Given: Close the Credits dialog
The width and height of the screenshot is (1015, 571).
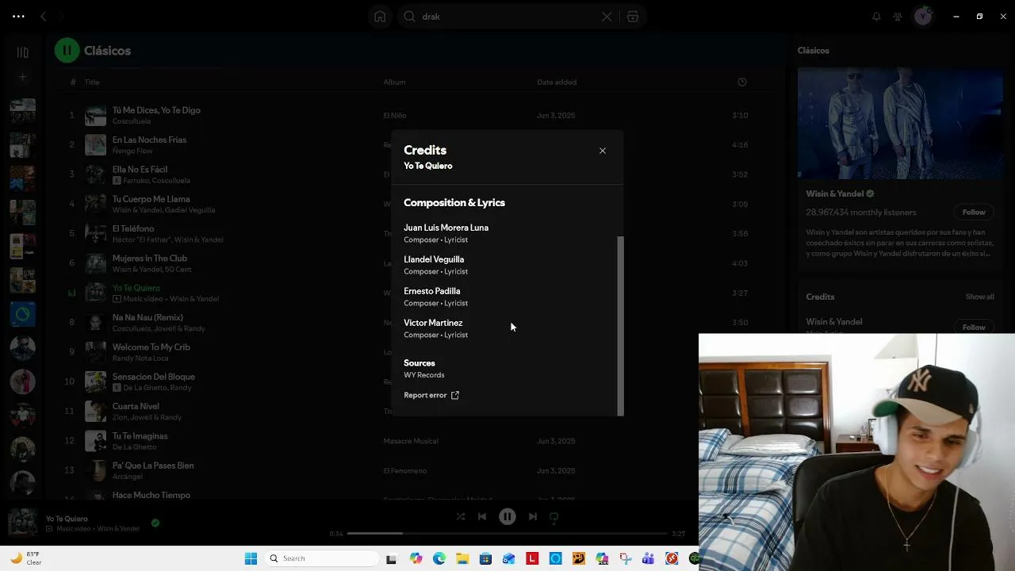Looking at the screenshot, I should click(x=603, y=151).
